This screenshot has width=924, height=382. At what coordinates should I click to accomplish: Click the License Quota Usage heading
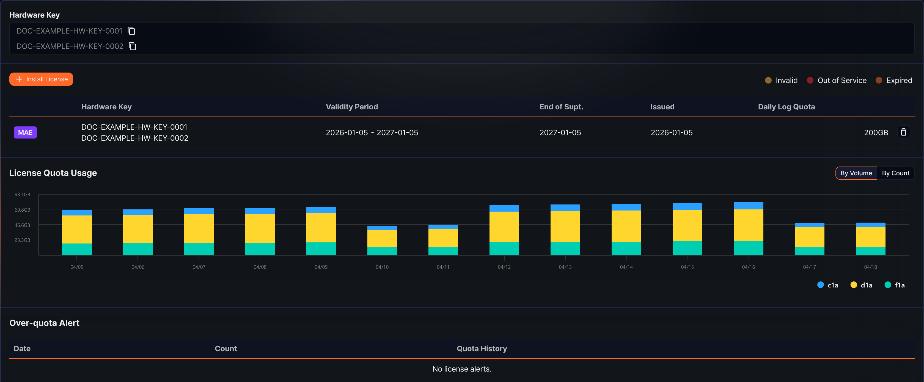[53, 173]
